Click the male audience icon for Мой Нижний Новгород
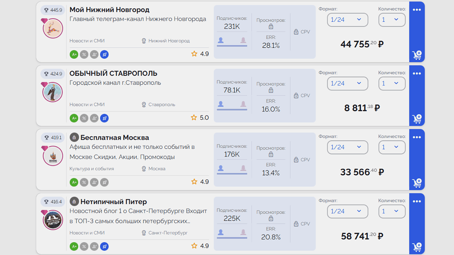 pos(221,40)
